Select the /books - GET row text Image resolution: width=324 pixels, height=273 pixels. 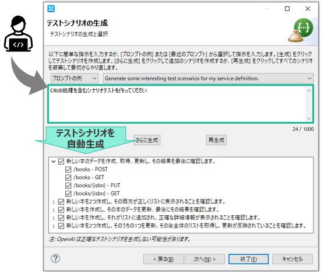(x=89, y=177)
